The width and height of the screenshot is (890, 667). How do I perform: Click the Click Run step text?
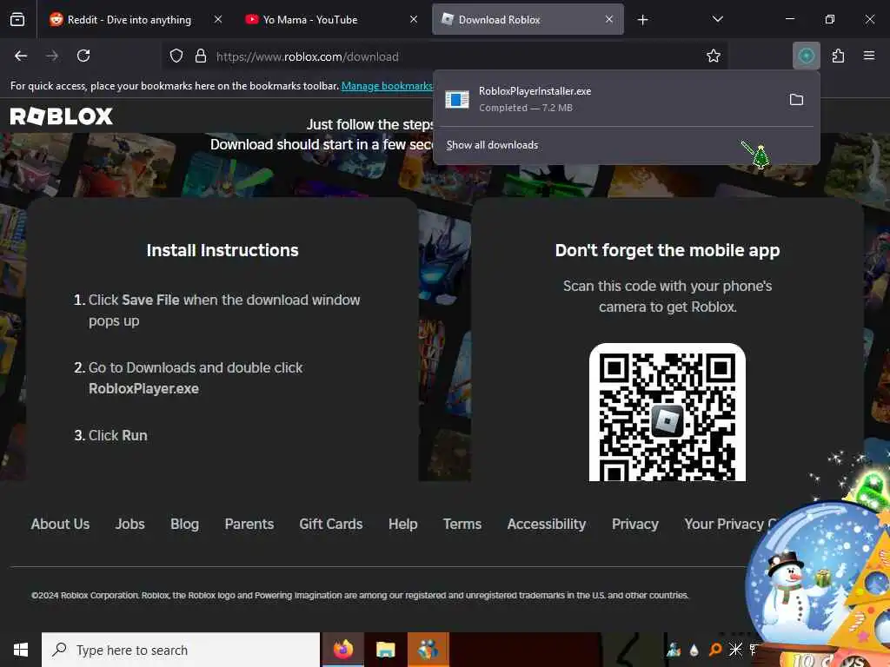click(x=117, y=435)
